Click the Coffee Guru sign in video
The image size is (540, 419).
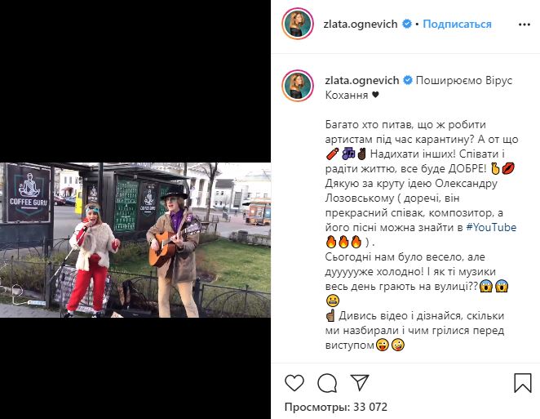(29, 193)
